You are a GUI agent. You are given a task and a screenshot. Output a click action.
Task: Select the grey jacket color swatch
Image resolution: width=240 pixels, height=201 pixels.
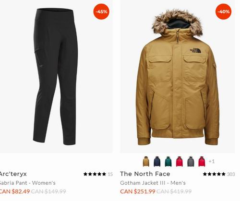pyautogui.click(x=191, y=161)
